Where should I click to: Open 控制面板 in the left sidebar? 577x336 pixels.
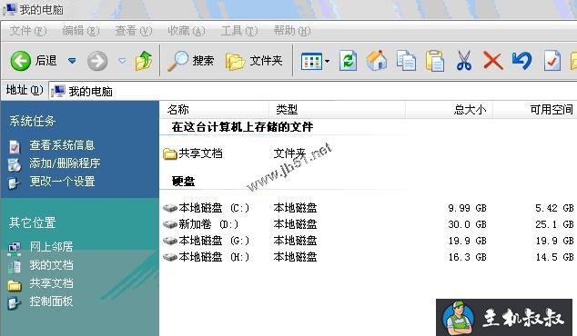(x=51, y=301)
